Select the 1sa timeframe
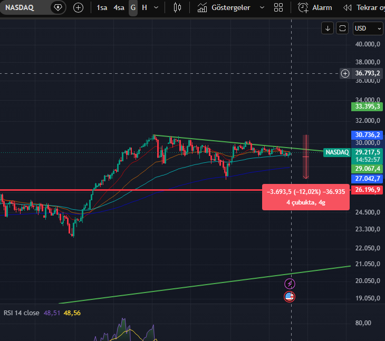The height and width of the screenshot is (341, 385). [x=102, y=8]
